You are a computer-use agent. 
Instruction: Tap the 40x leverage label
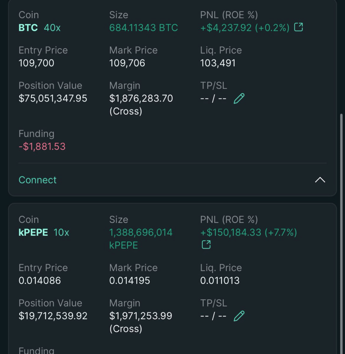(52, 28)
